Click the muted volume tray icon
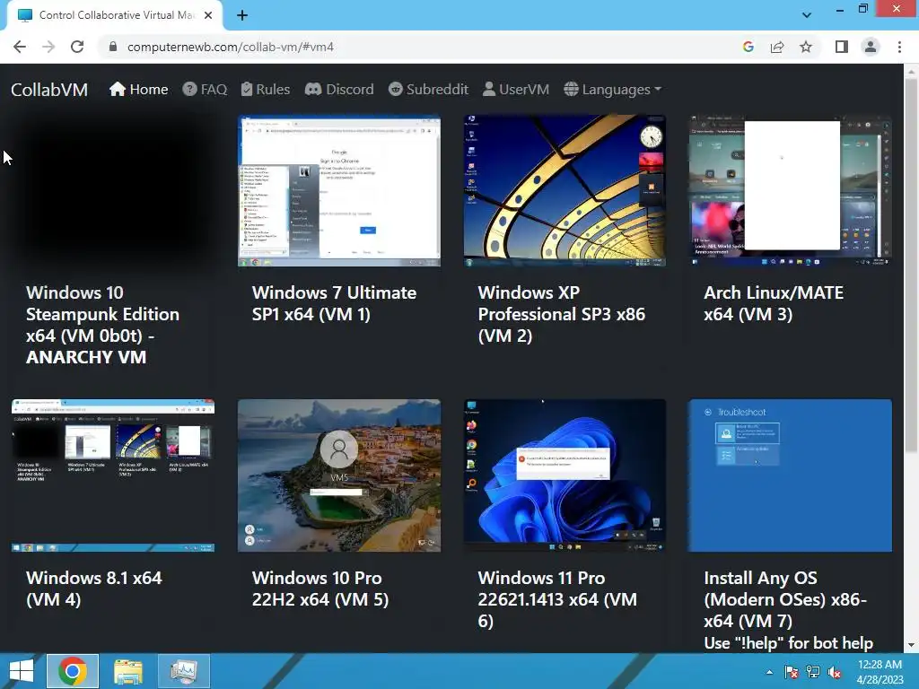Image resolution: width=919 pixels, height=689 pixels. point(835,672)
